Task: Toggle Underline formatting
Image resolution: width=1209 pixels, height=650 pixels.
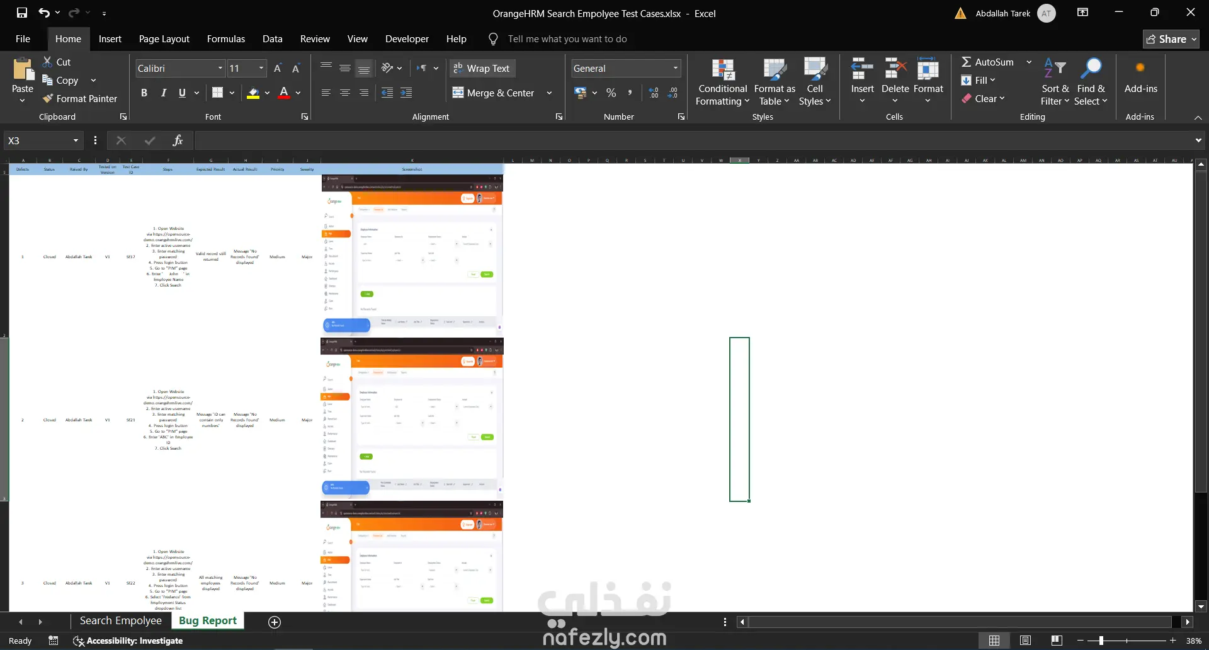Action: pyautogui.click(x=182, y=93)
